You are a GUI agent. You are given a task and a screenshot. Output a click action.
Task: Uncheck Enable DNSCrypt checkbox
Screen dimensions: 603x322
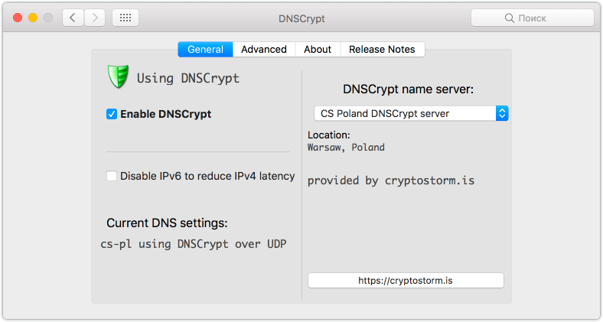(x=112, y=114)
